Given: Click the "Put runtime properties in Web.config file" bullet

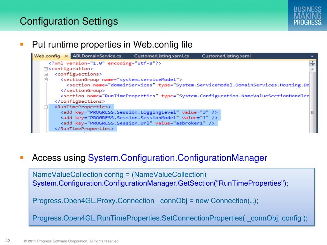Looking at the screenshot, I should tap(112, 45).
